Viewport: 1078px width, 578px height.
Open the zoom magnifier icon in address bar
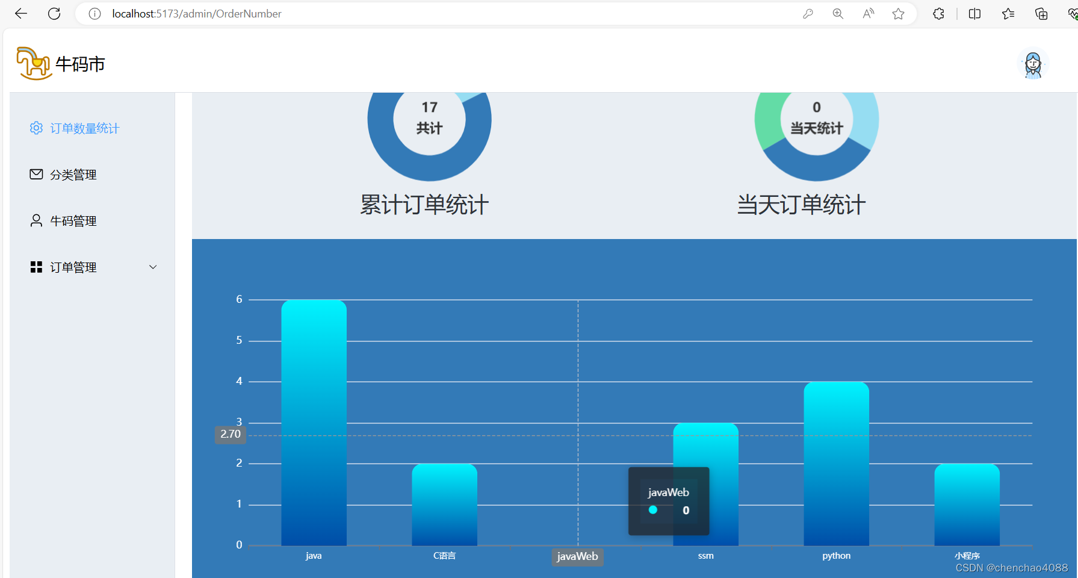(x=838, y=14)
